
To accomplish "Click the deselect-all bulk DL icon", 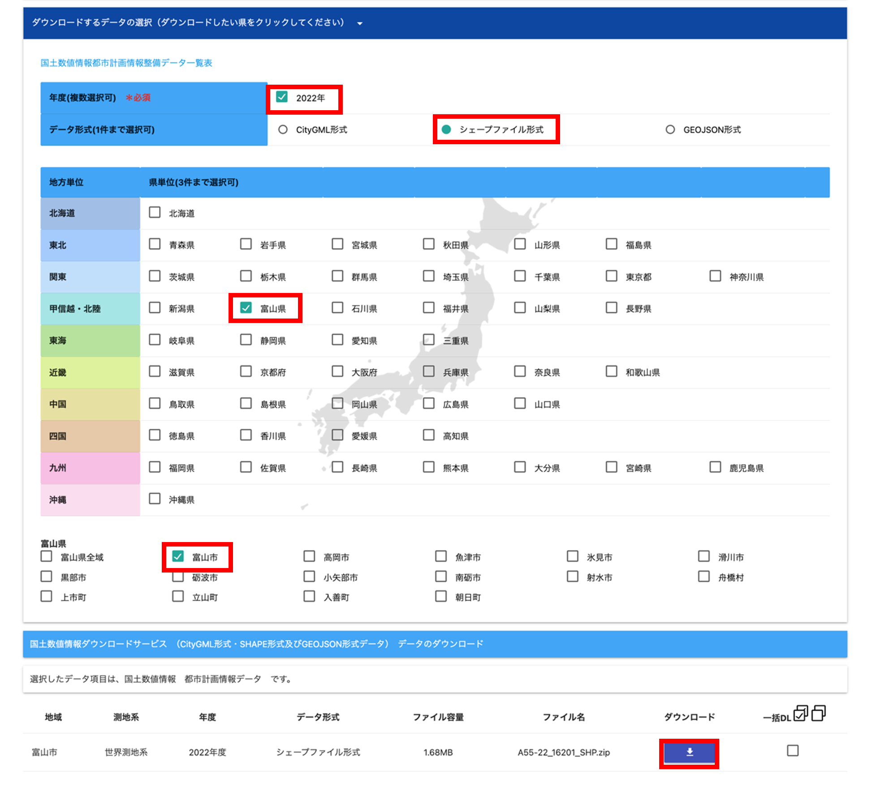I will pos(818,713).
